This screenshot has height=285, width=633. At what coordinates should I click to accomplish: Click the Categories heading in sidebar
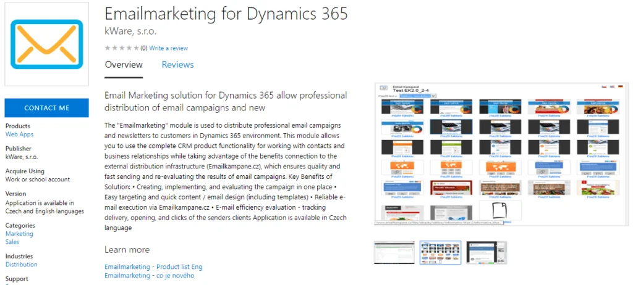pos(20,225)
